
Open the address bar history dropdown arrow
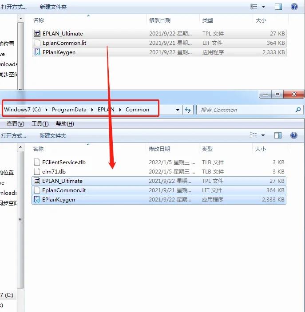(x=178, y=110)
